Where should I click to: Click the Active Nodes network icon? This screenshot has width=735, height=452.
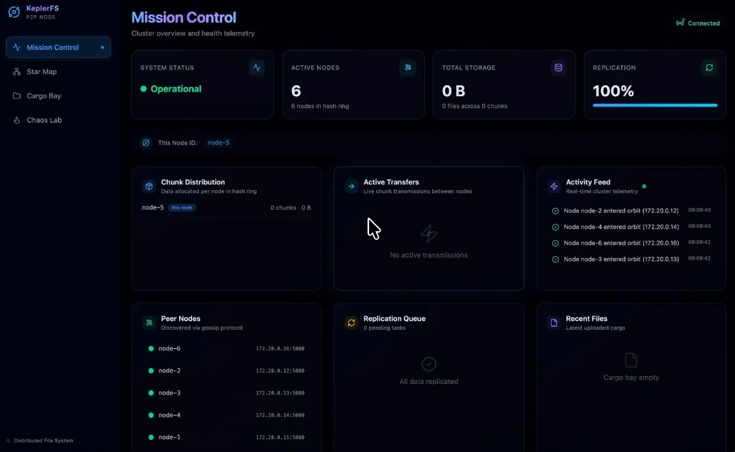pos(408,67)
